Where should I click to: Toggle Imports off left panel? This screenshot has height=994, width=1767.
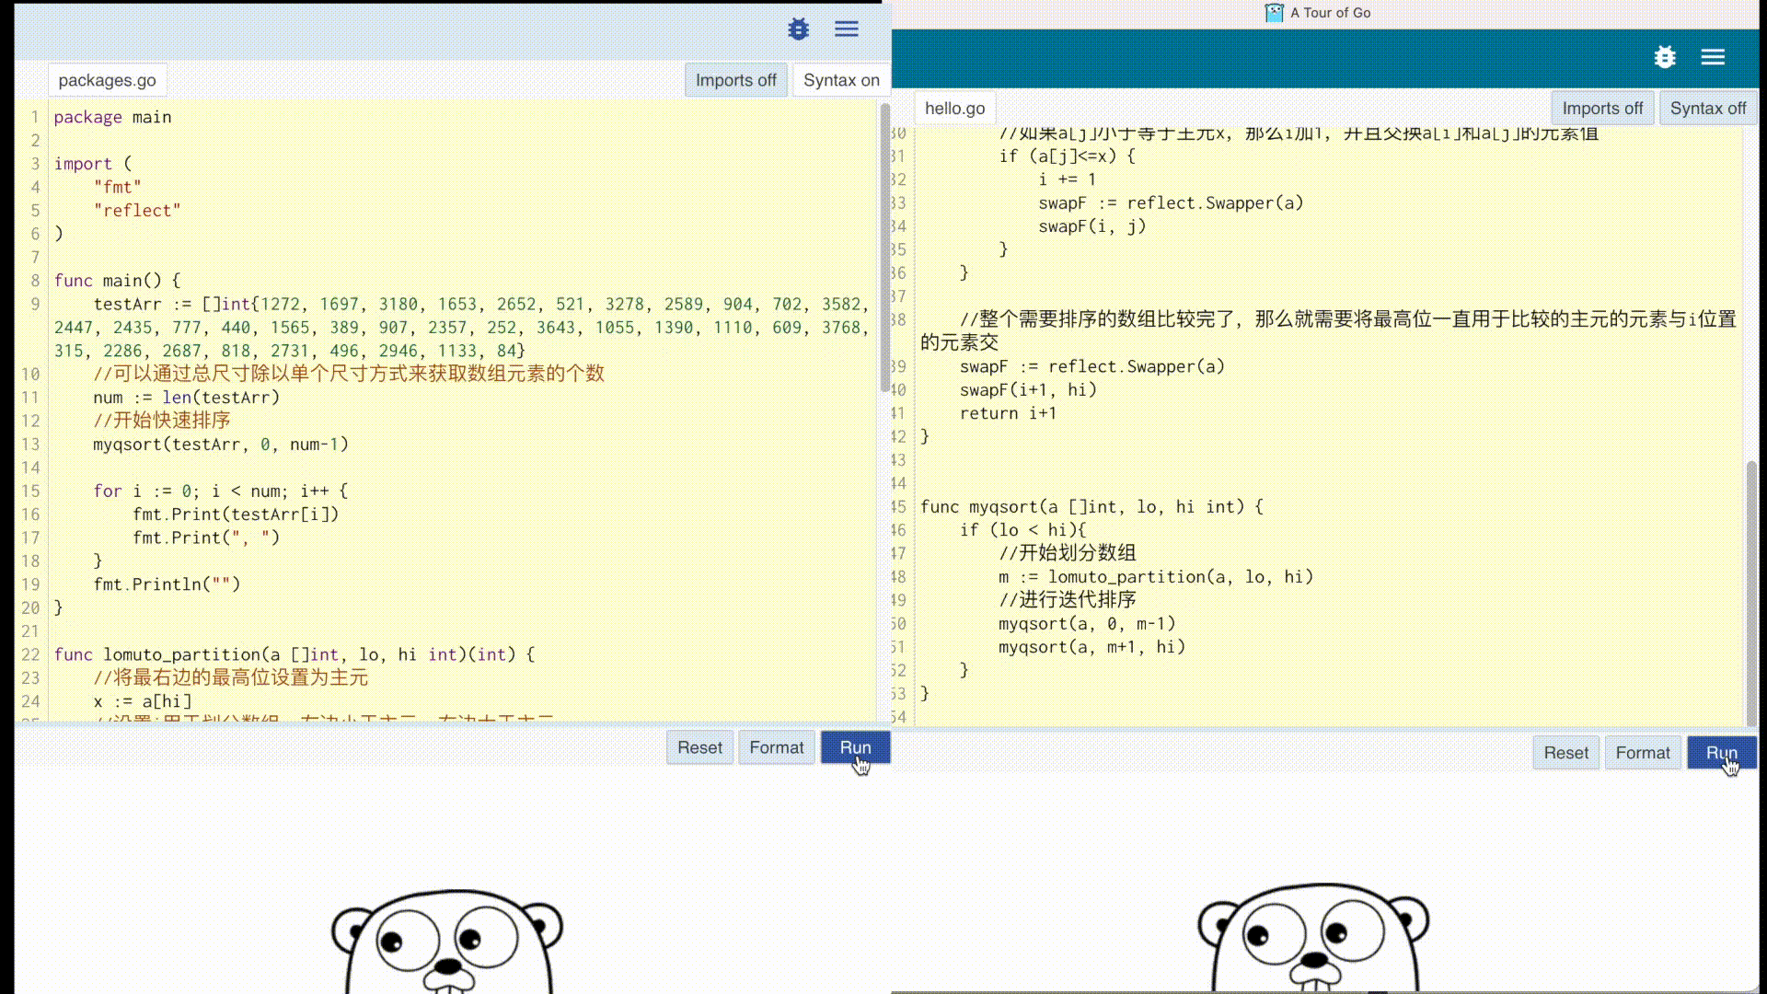click(736, 80)
